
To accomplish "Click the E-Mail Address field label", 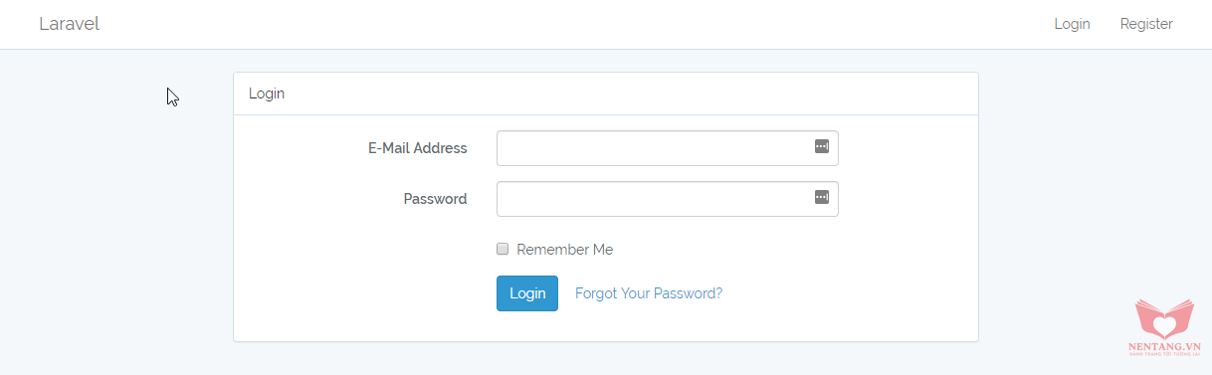I will pos(418,148).
